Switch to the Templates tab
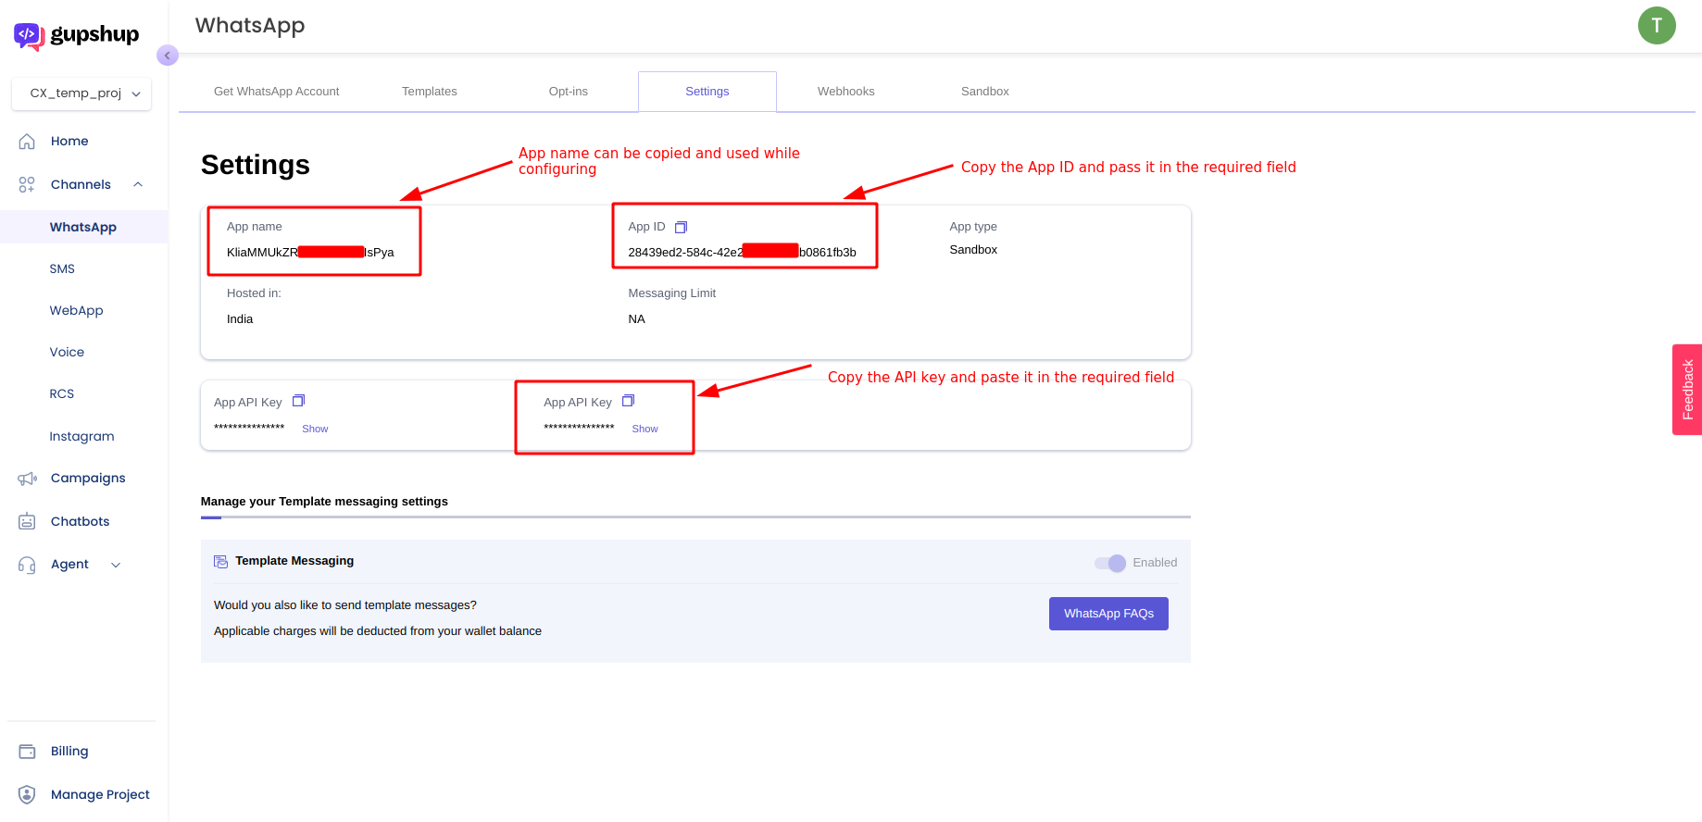The width and height of the screenshot is (1702, 822). tap(430, 92)
